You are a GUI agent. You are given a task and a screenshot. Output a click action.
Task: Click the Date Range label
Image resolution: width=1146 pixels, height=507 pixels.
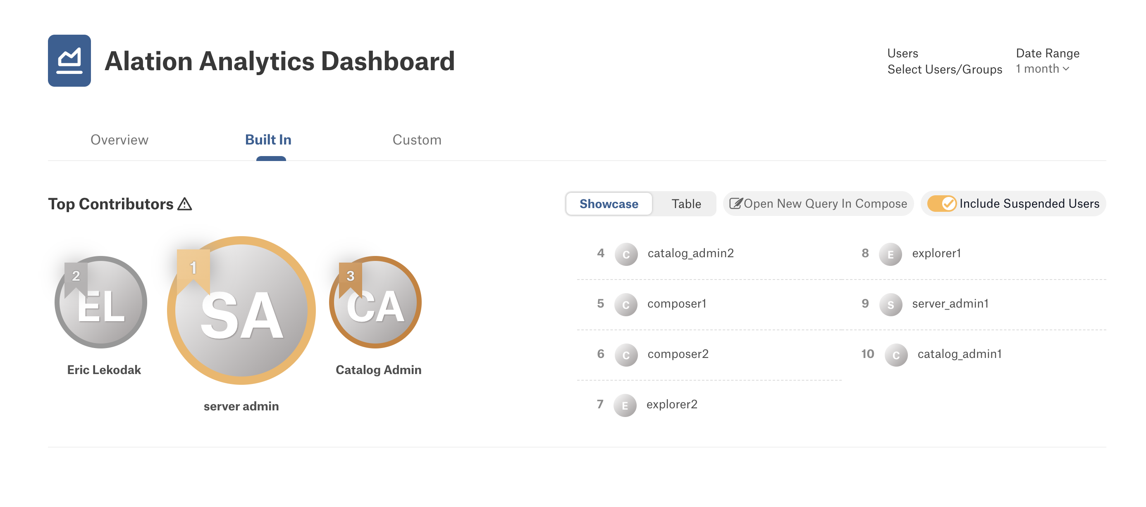(x=1048, y=53)
